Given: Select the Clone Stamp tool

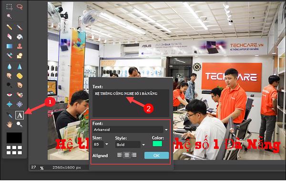Looking at the screenshot, I should tap(20, 46).
